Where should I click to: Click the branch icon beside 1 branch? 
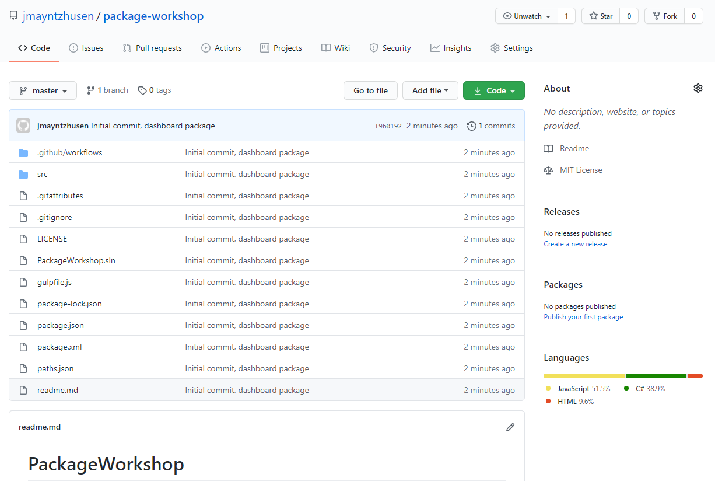(90, 90)
